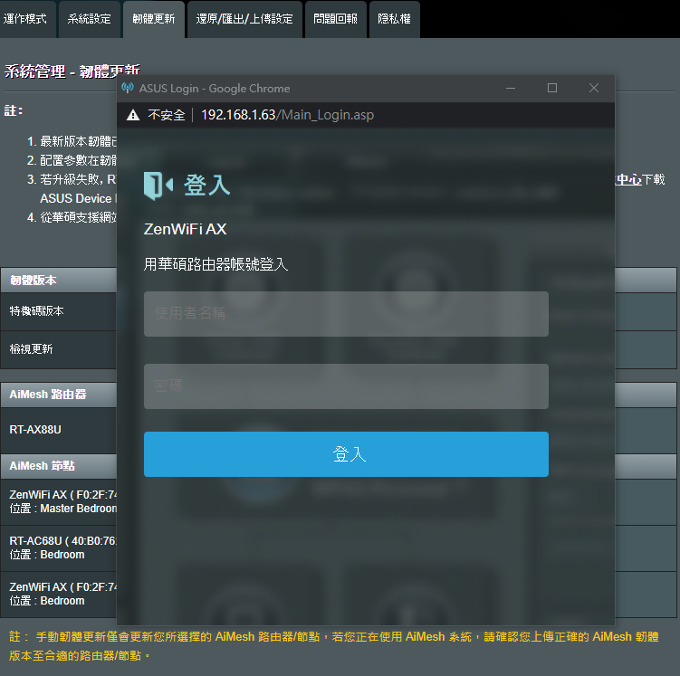Select the 韌體更新 tab

154,19
